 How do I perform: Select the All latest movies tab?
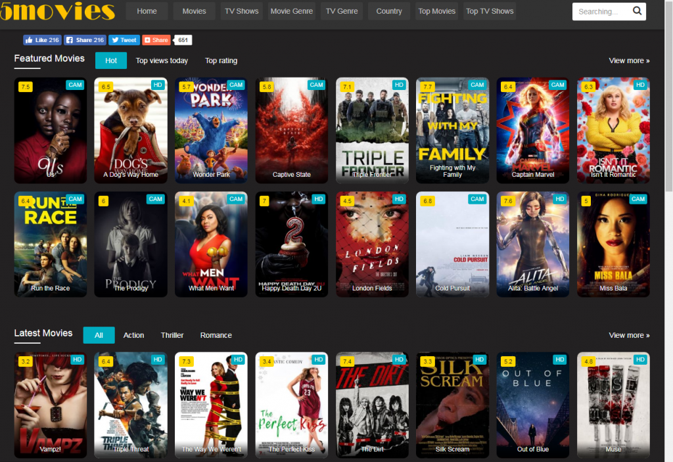click(x=99, y=335)
